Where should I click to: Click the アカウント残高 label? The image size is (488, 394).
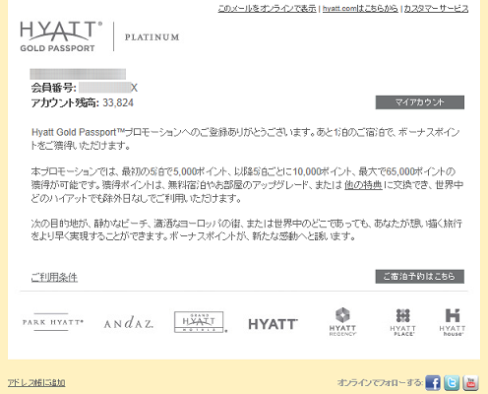(65, 102)
